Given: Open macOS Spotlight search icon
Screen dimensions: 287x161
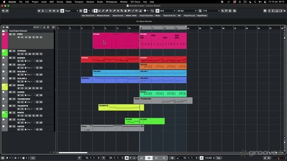Looking at the screenshot, I should tap(255, 2).
